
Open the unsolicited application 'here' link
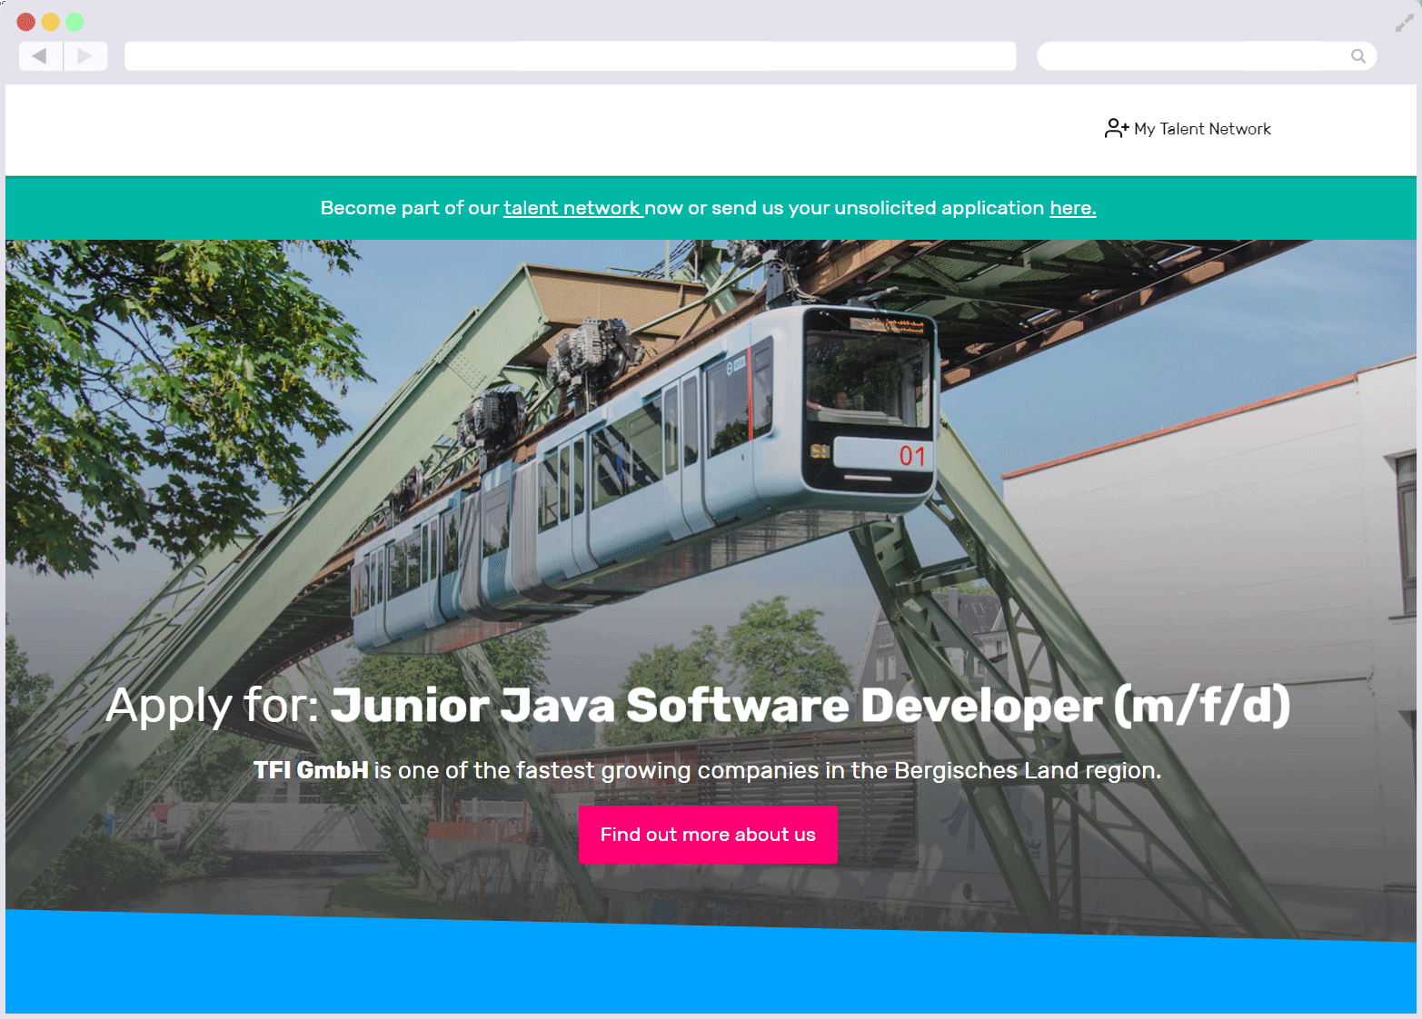[x=1073, y=208]
